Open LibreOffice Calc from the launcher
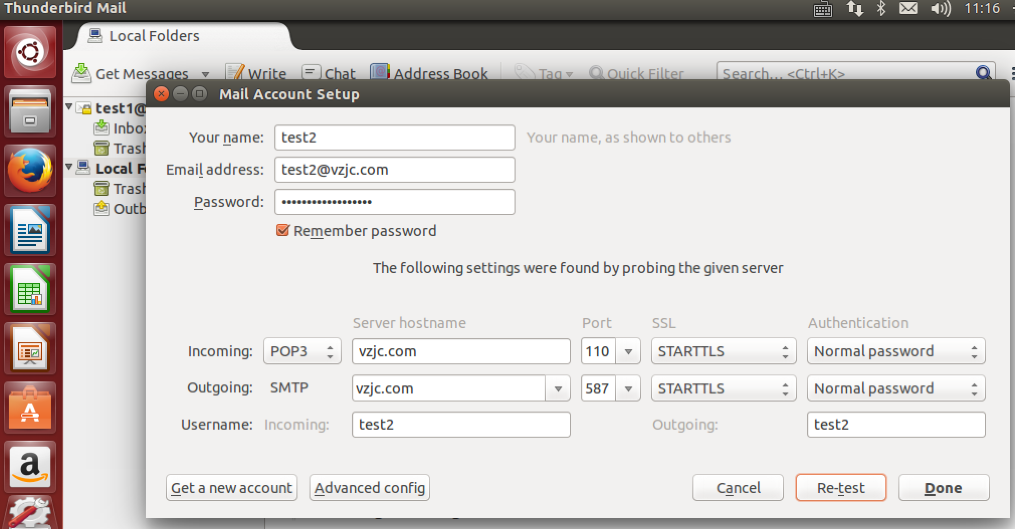1015x529 pixels. (30, 290)
